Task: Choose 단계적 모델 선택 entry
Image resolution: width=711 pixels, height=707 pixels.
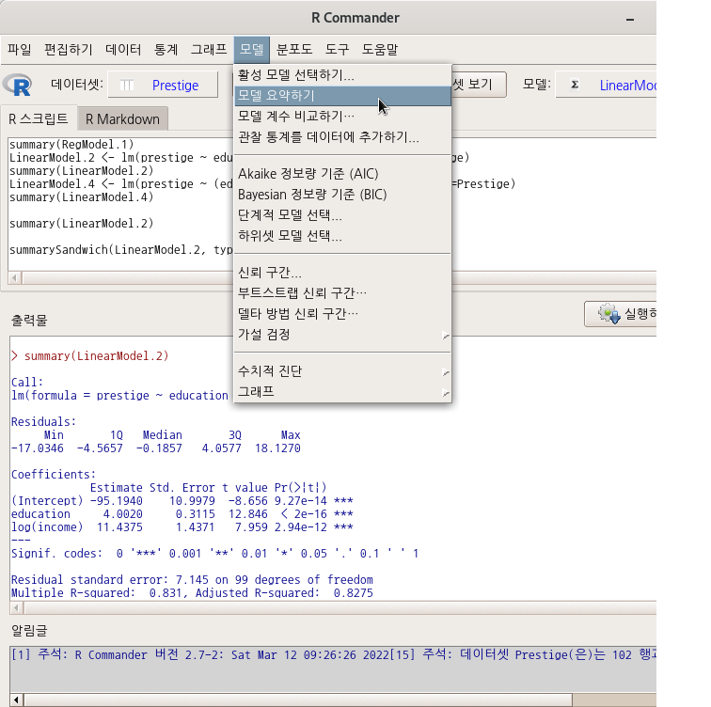Action: 342,215
